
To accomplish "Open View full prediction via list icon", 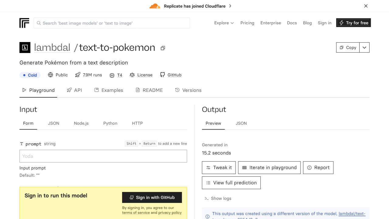I will tap(208, 183).
